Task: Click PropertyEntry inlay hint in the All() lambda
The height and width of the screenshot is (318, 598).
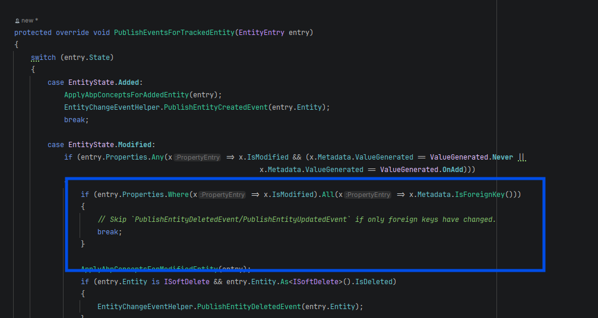Action: coord(368,195)
